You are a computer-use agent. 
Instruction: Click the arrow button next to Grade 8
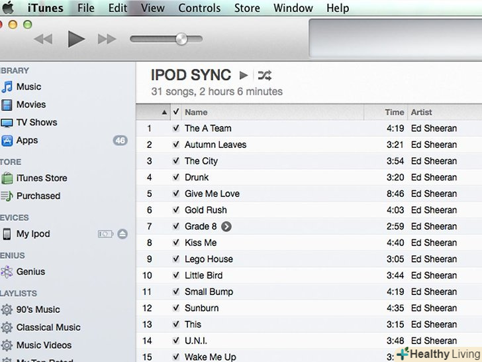(226, 227)
